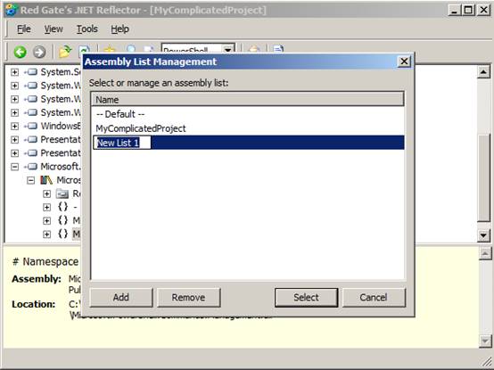Open the File menu

24,29
